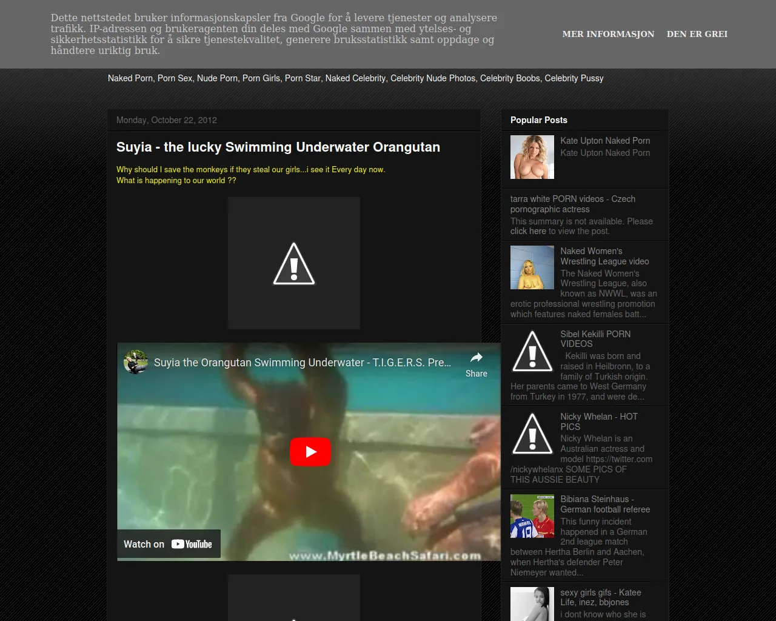Click the snippet 'Kekilli was born and raised in Heilbronn'
The width and height of the screenshot is (776, 621).
point(580,376)
